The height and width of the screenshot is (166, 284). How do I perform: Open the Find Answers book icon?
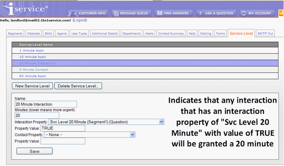coord(159,13)
